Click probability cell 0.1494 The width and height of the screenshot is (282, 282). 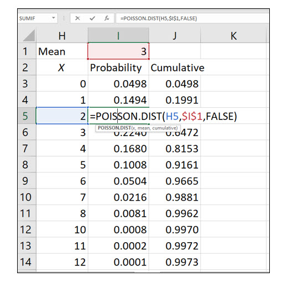point(118,100)
